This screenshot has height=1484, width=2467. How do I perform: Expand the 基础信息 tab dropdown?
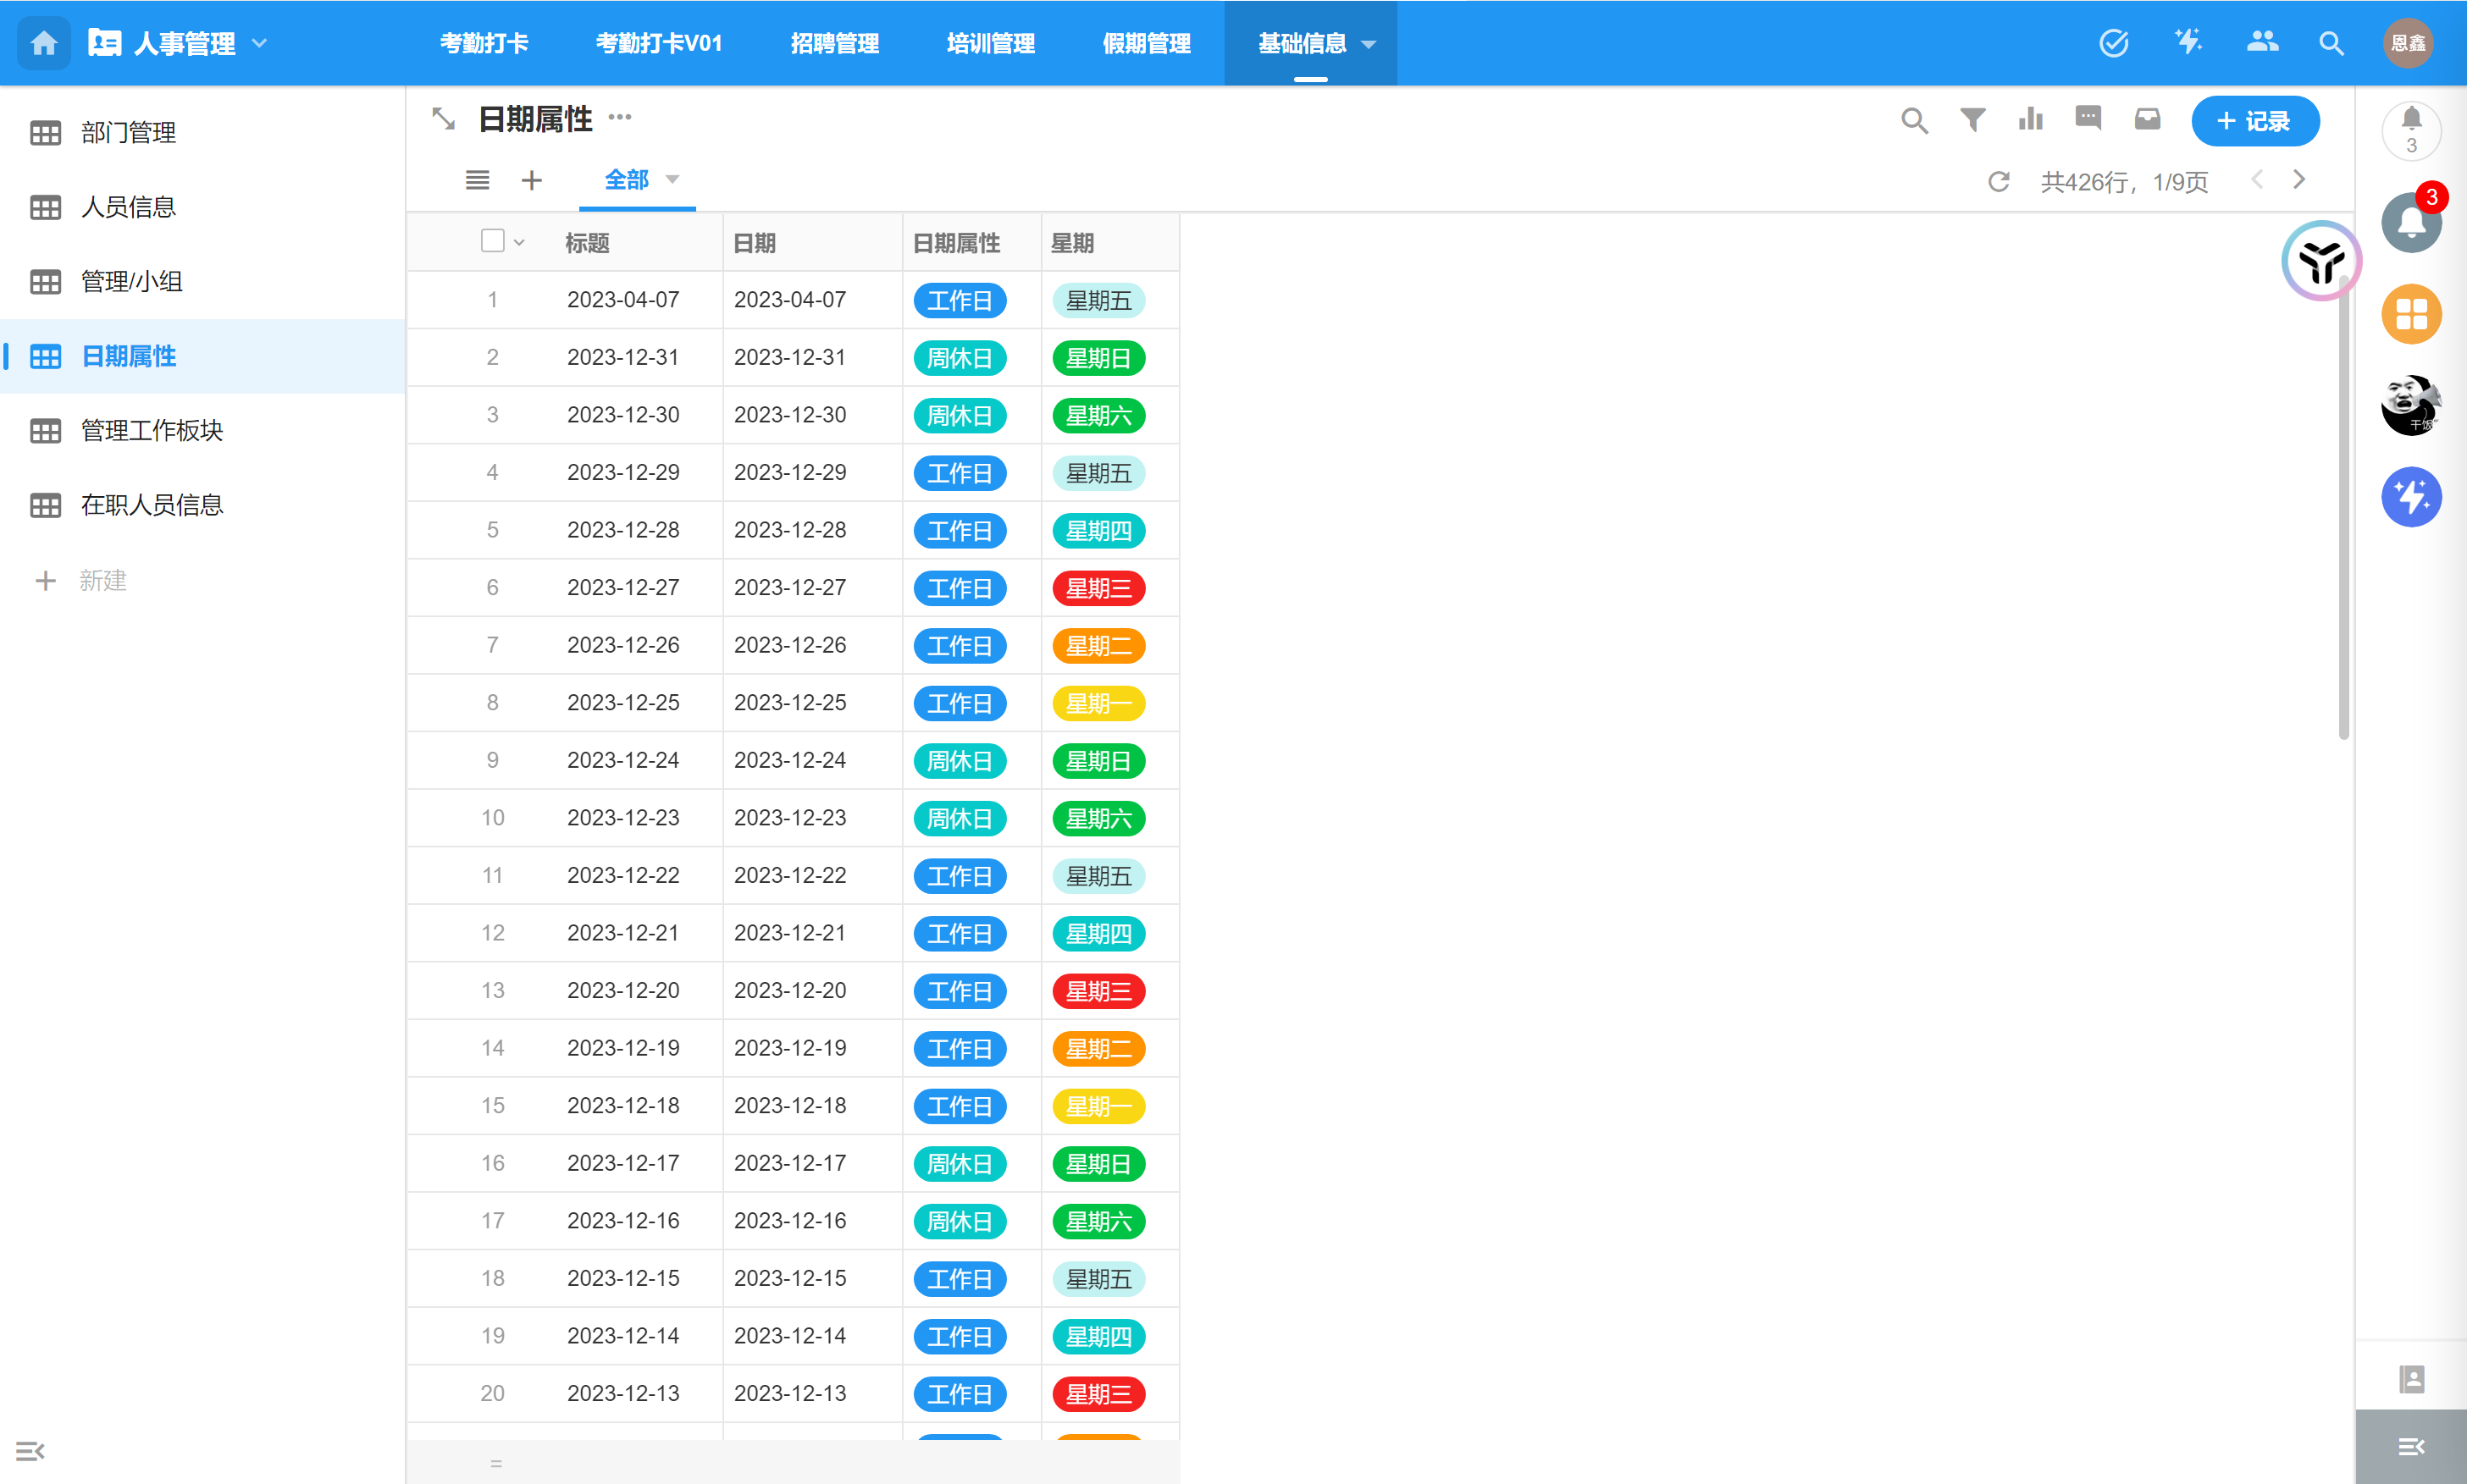click(1369, 44)
